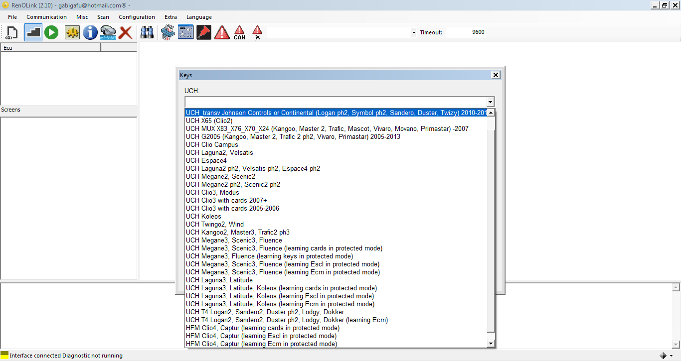
Task: Pick UCH Twingo2, Wind option
Action: click(x=336, y=224)
